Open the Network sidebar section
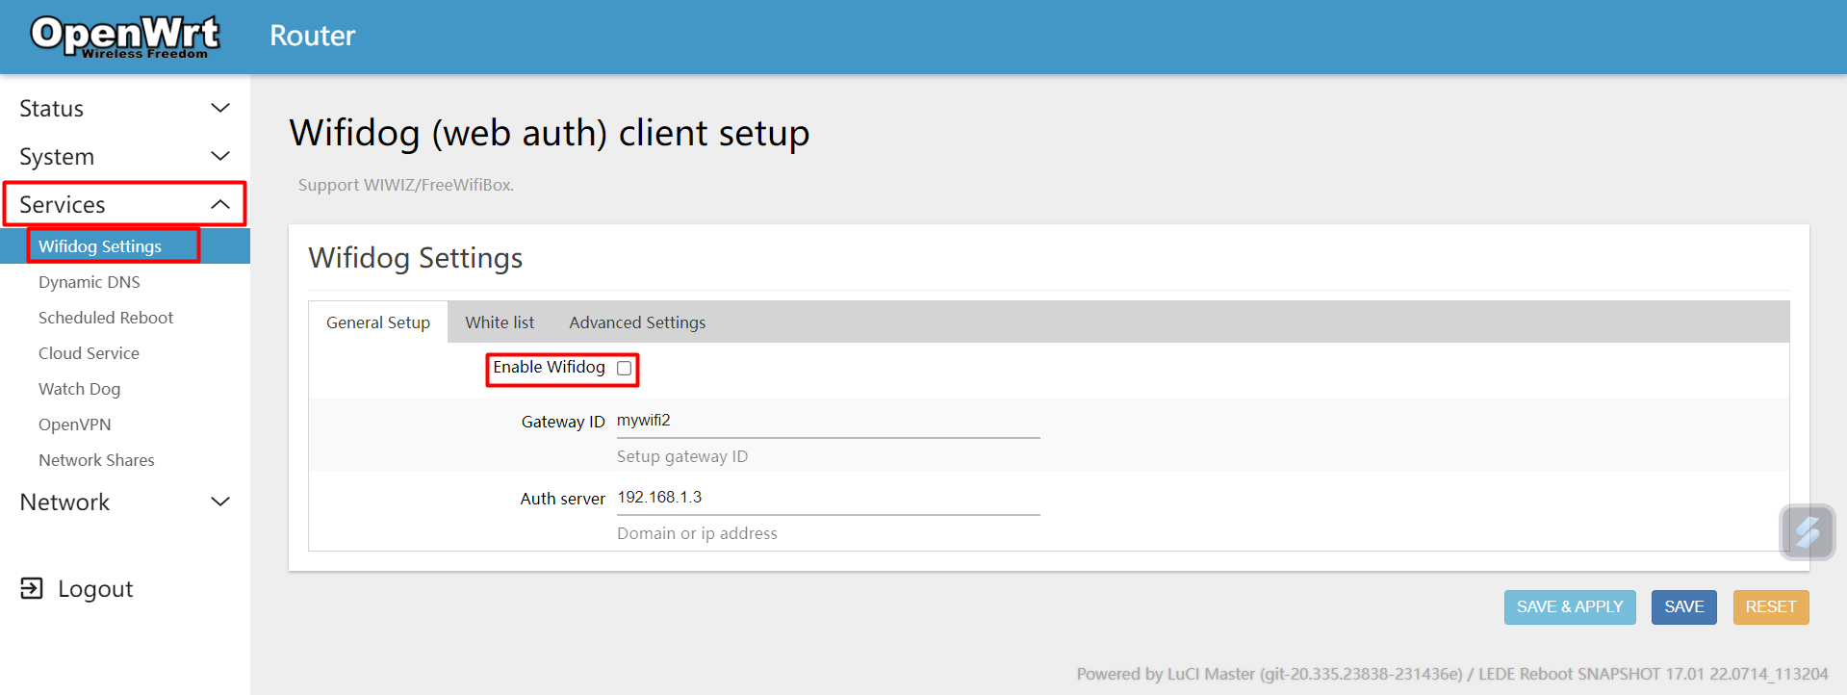The height and width of the screenshot is (695, 1847). 125,502
